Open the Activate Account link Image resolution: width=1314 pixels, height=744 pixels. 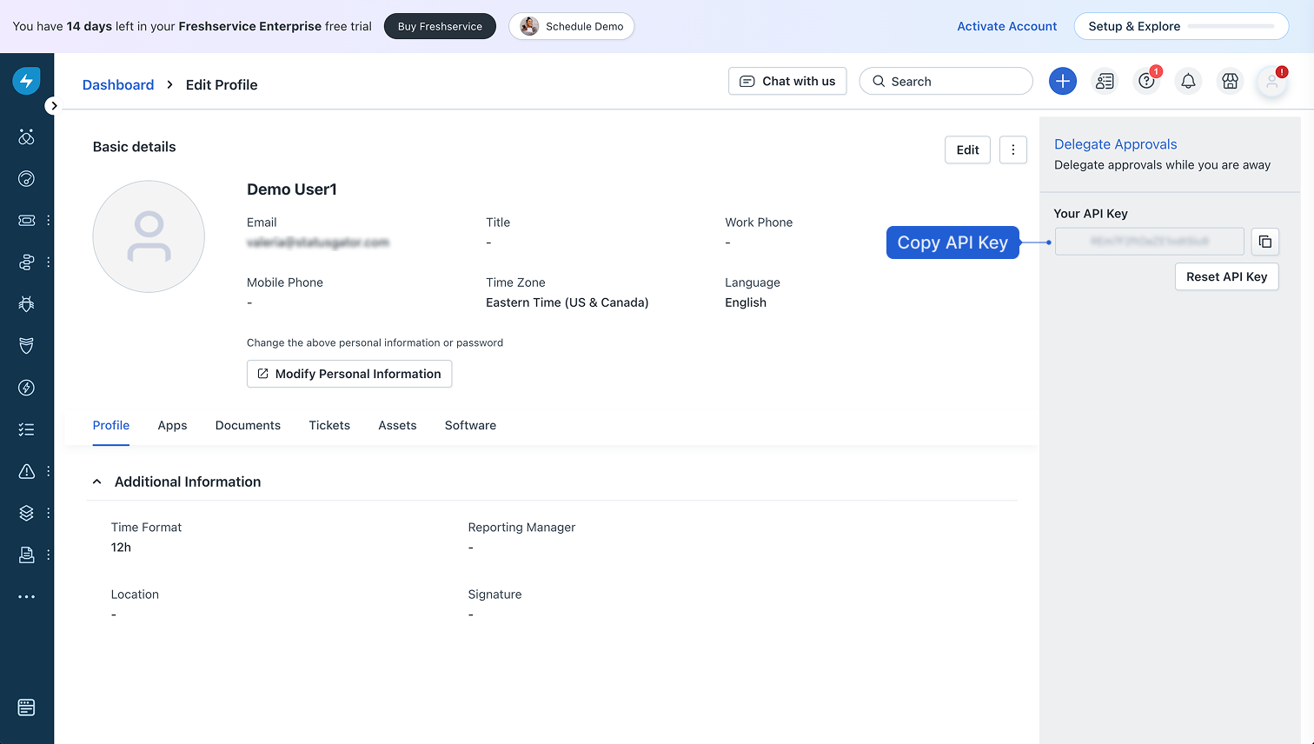1006,26
